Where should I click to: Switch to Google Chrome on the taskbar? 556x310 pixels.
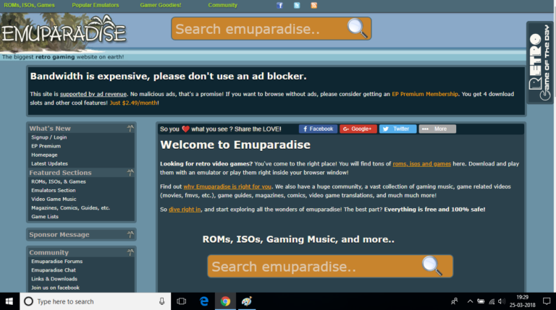click(225, 301)
